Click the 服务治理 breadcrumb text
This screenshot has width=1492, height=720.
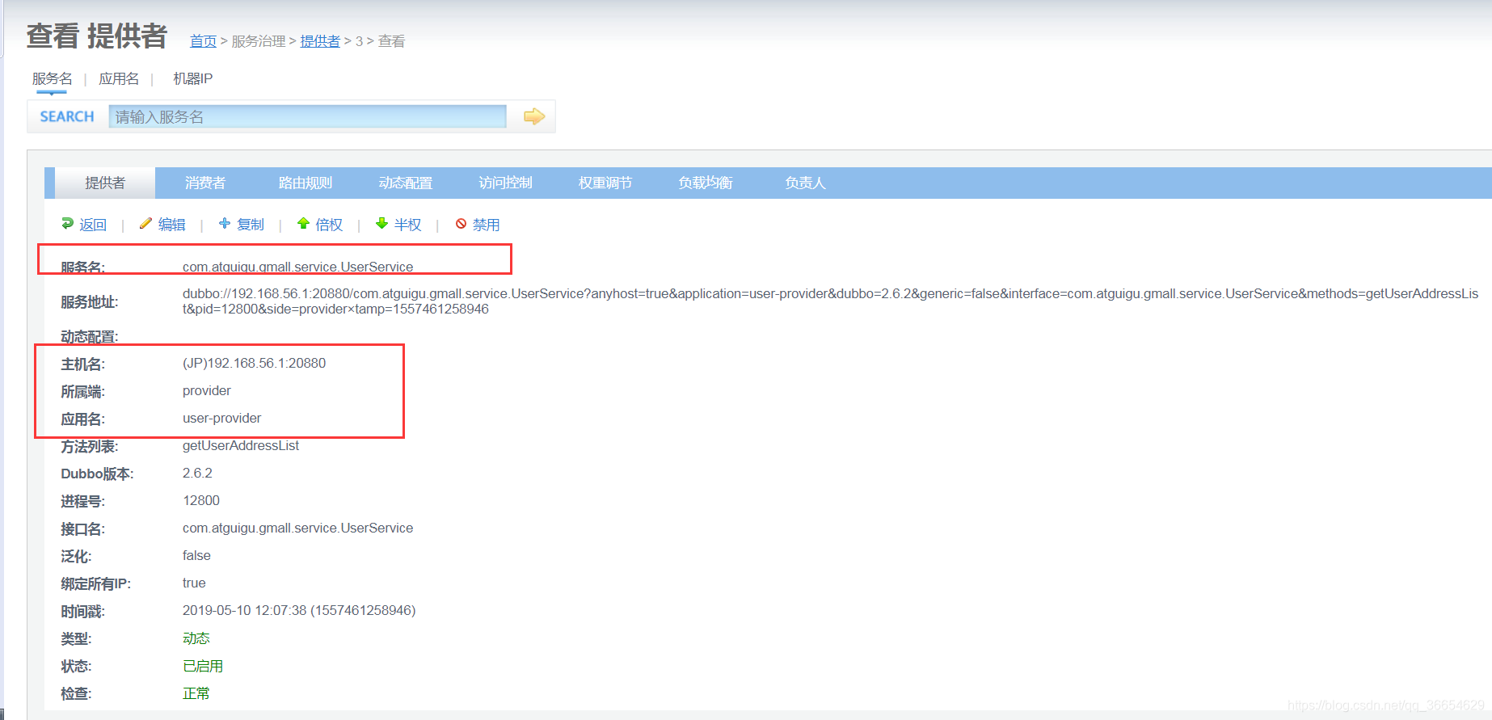coord(259,41)
